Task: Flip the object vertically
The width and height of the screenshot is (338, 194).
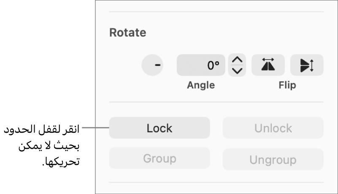Action: [307, 65]
